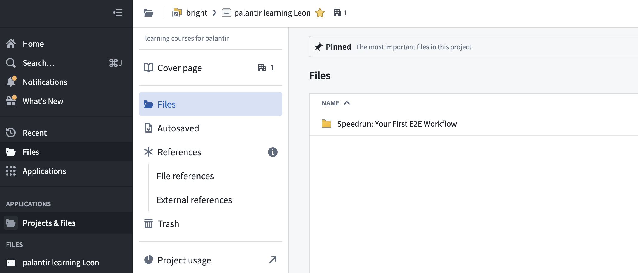Open File references
Viewport: 638px width, 273px height.
pyautogui.click(x=185, y=176)
